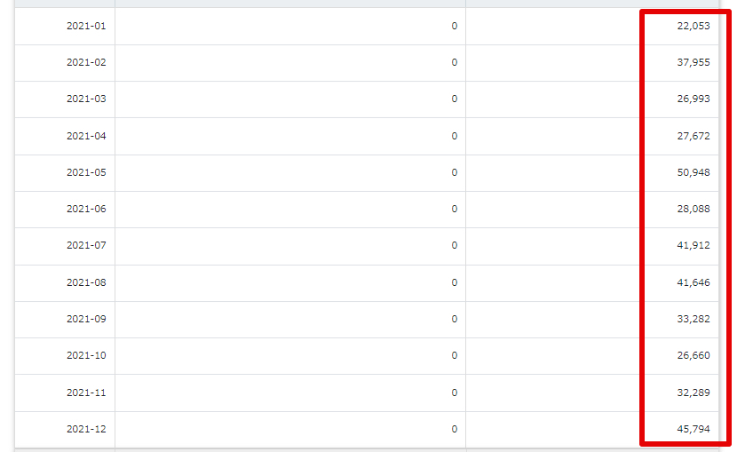This screenshot has height=452, width=745.
Task: Click the 37,955 value
Action: [693, 62]
